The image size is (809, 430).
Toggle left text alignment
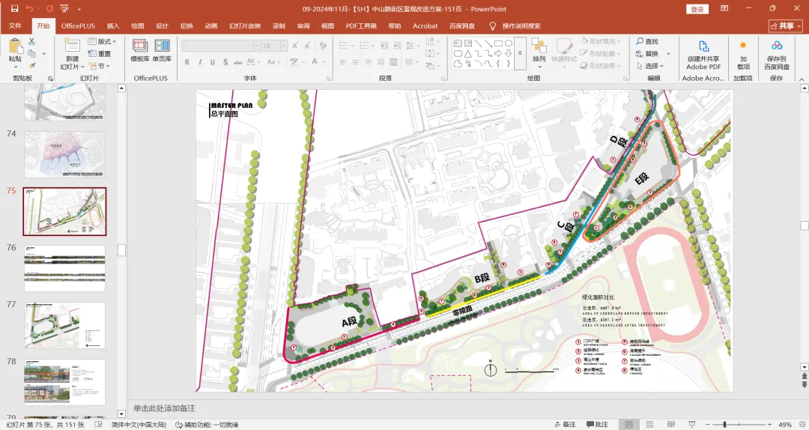tap(343, 62)
